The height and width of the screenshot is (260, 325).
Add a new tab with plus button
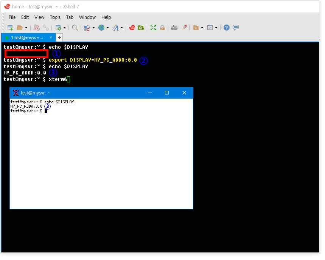(59, 37)
